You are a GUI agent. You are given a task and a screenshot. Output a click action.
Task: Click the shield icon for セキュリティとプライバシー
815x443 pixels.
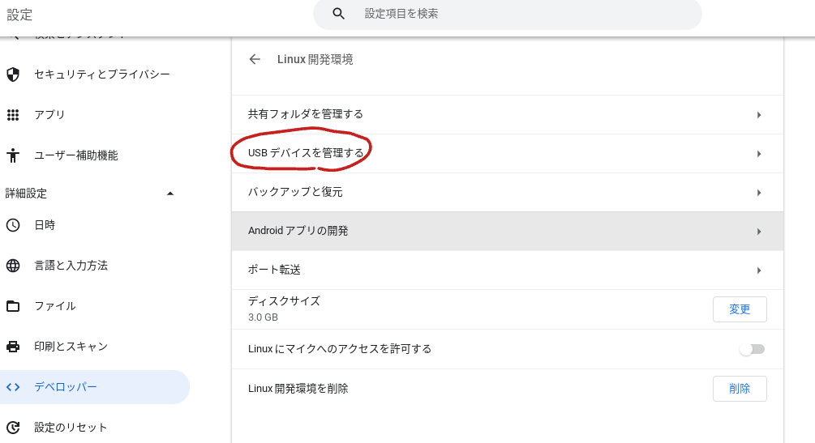pyautogui.click(x=13, y=75)
